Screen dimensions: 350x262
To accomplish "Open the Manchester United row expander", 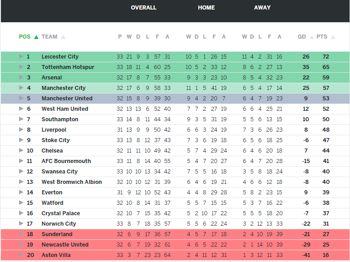I will pos(21,99).
